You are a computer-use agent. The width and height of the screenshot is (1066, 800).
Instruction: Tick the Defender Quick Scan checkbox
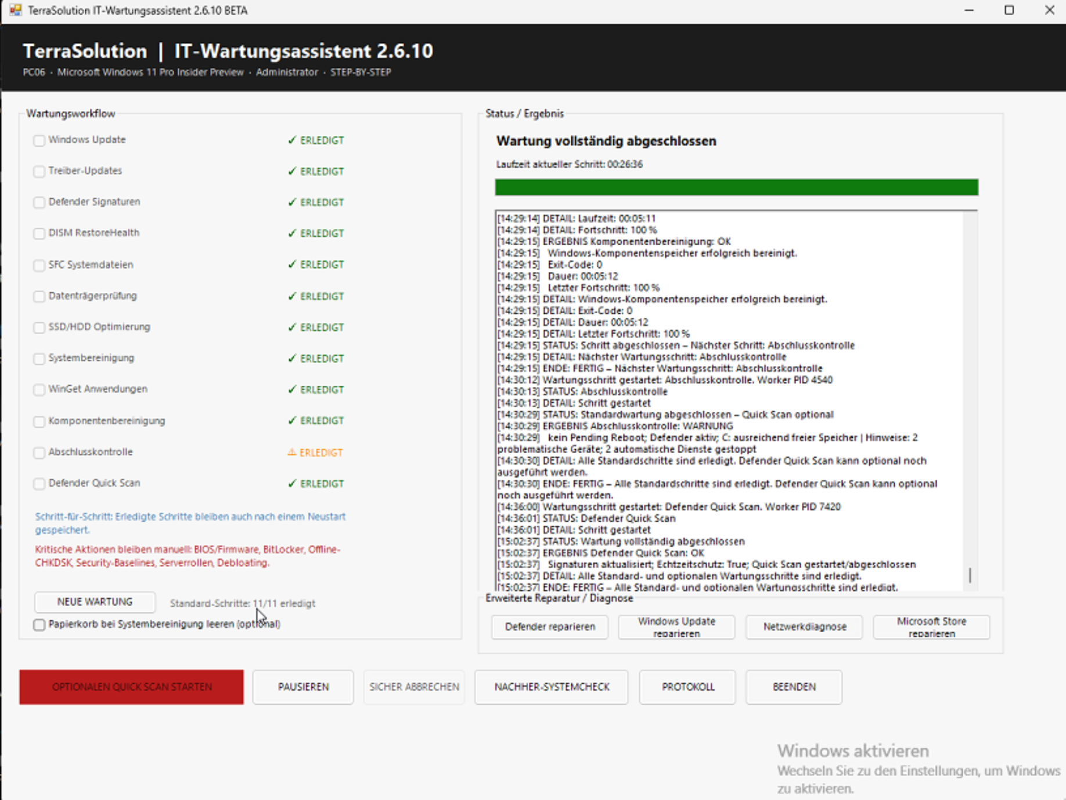39,483
